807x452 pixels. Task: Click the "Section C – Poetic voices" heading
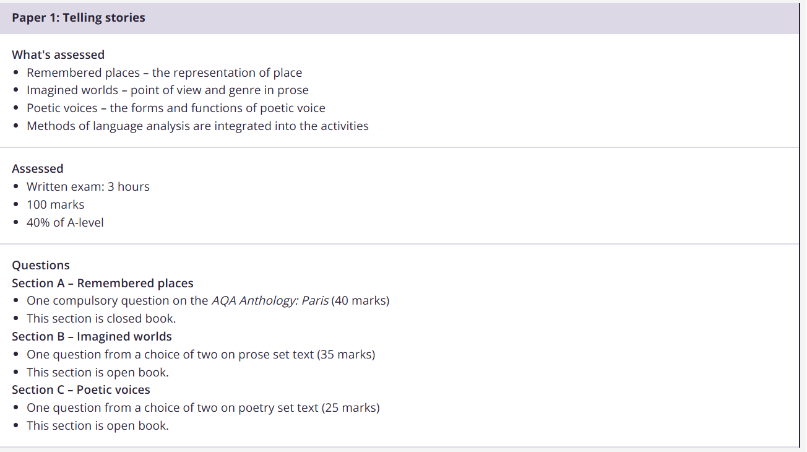[x=81, y=389]
